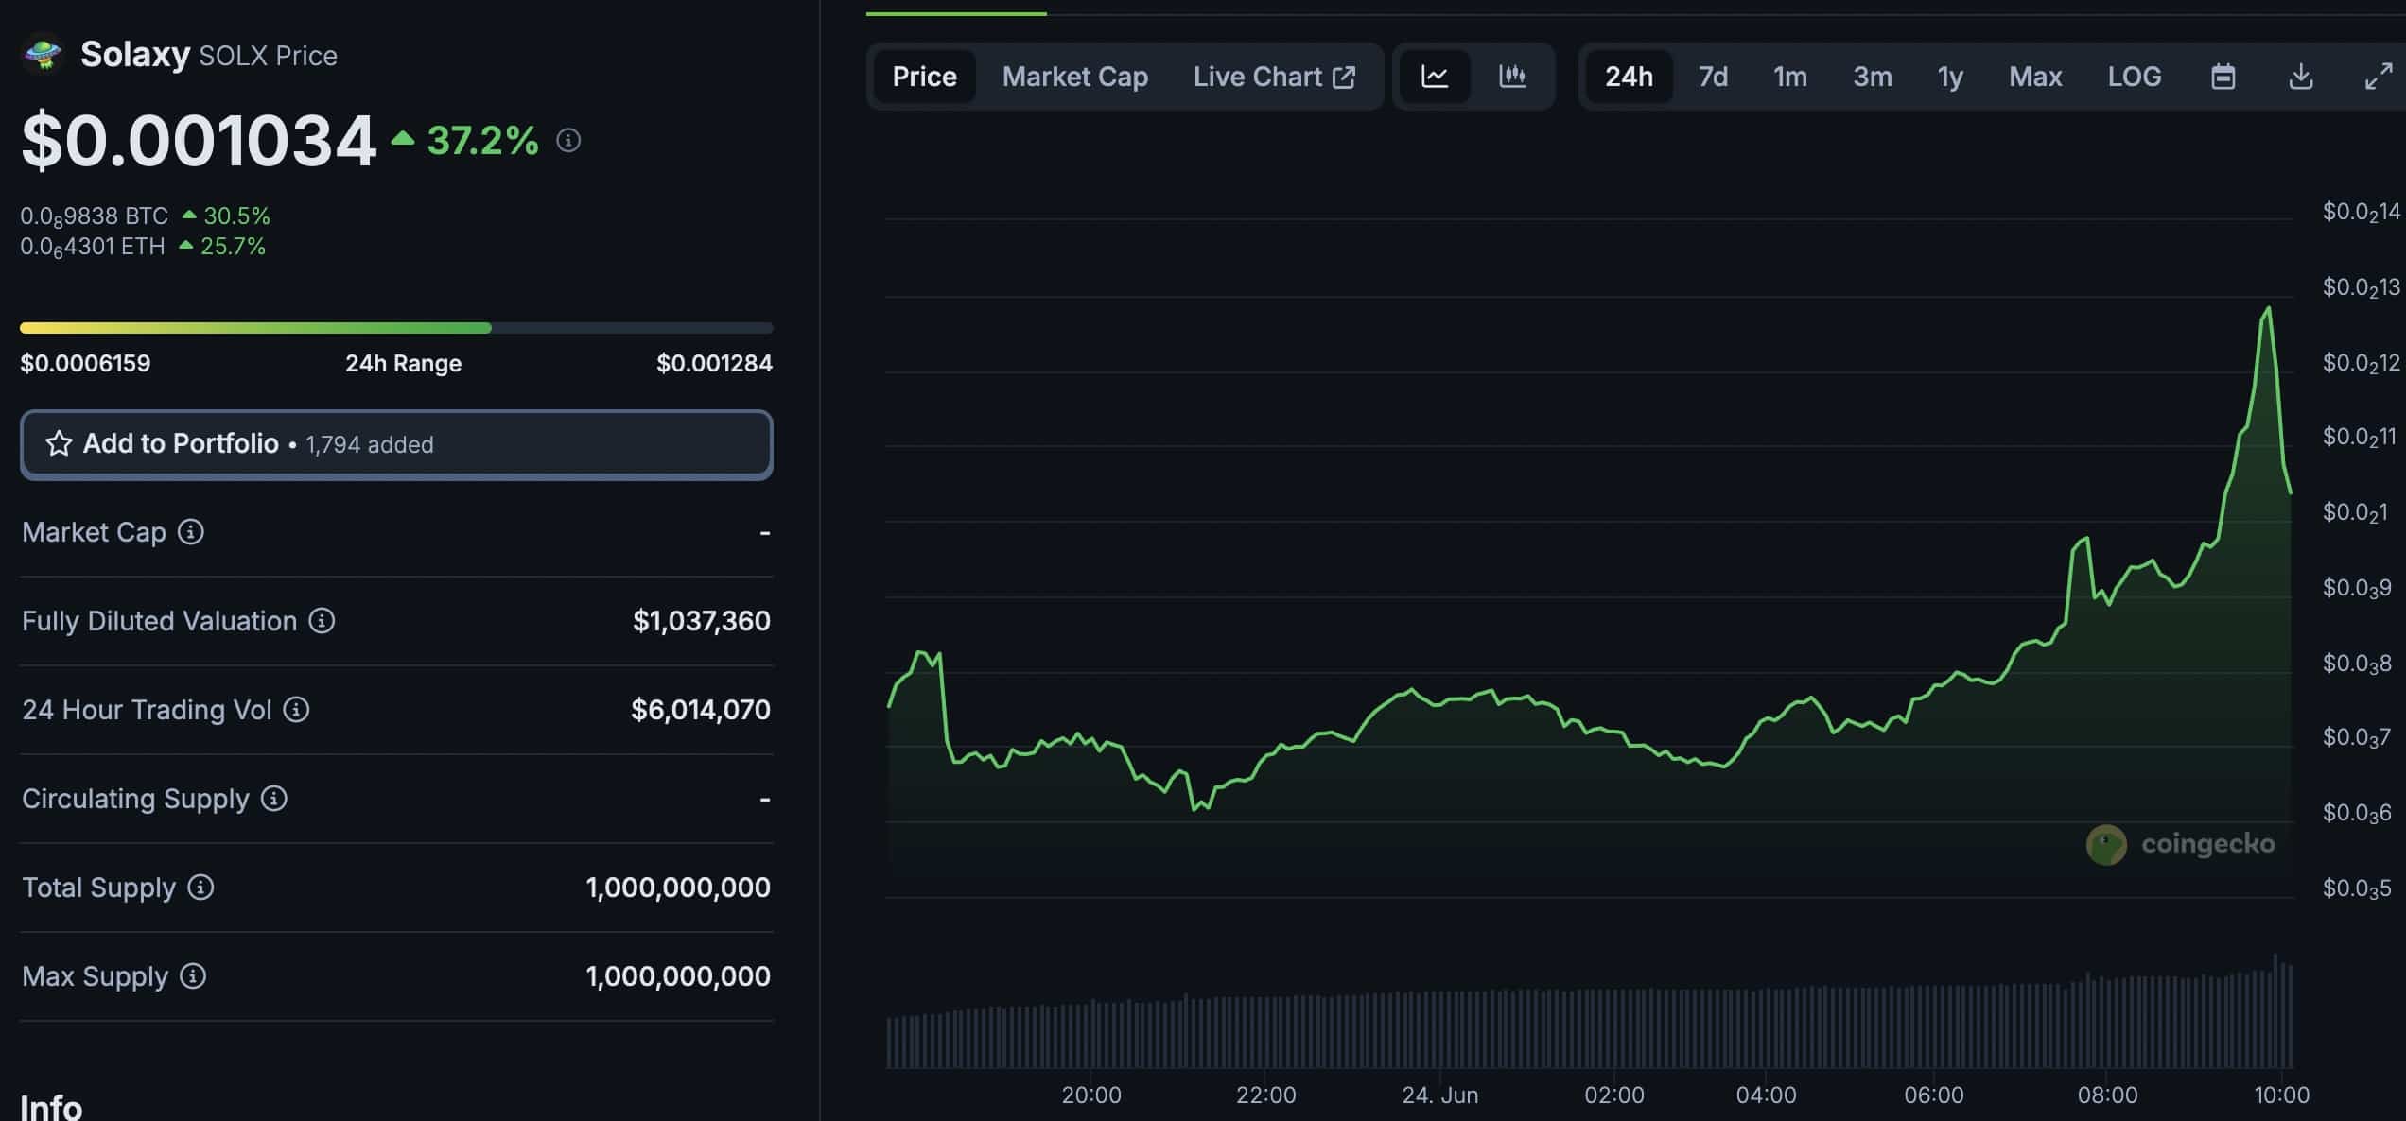Click the $0.0006159 24h low value
The image size is (2406, 1121).
[85, 363]
